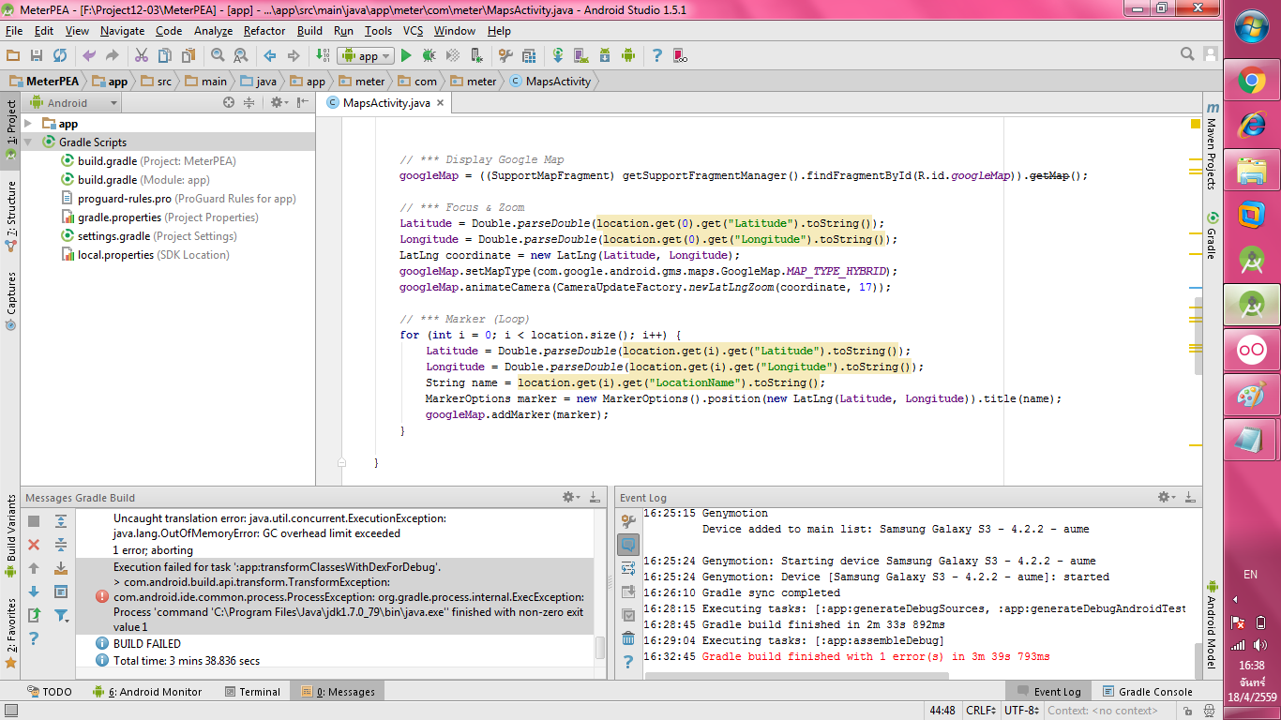This screenshot has height=720, width=1281.
Task: Click the Debug app bug icon
Action: [429, 56]
